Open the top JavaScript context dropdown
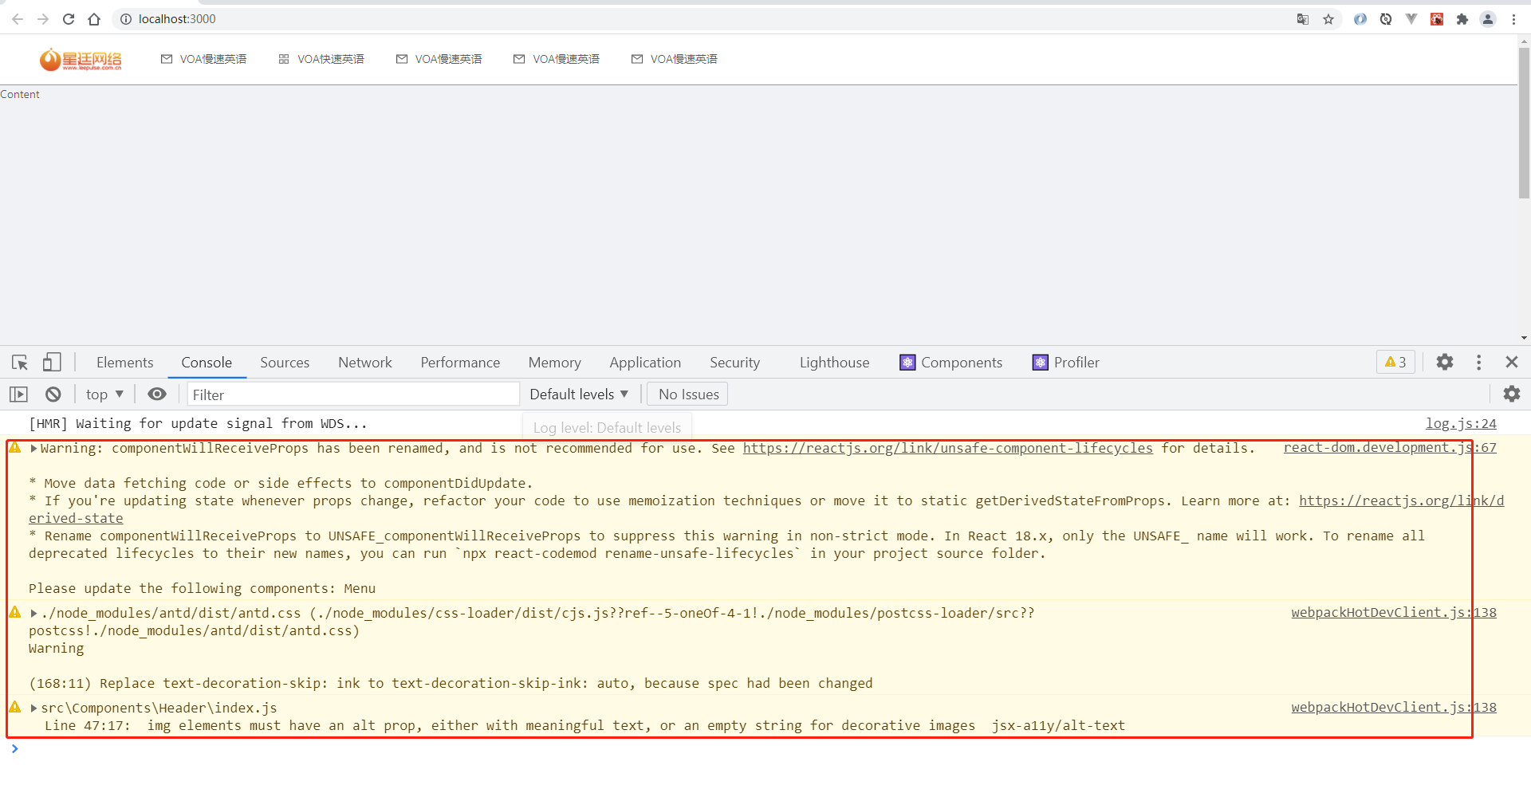This screenshot has height=789, width=1531. click(104, 394)
